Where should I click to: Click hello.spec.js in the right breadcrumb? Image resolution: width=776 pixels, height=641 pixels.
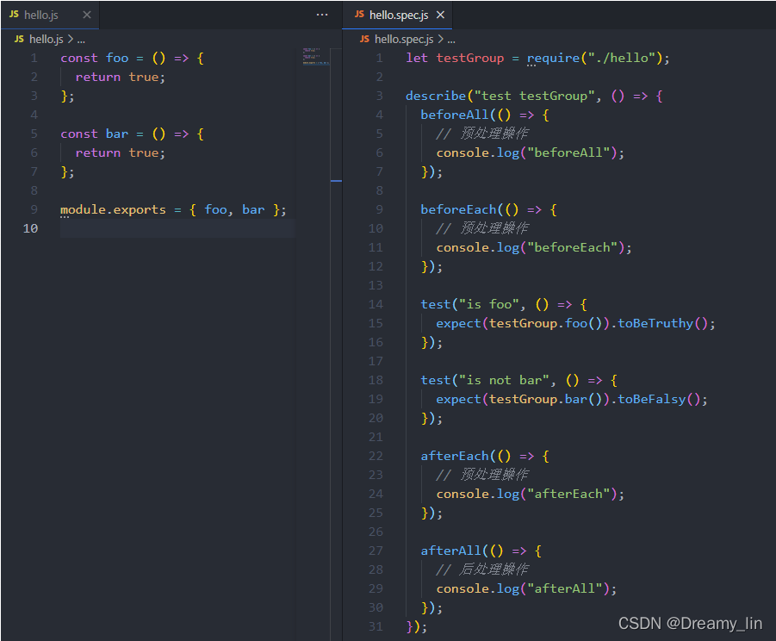(x=404, y=39)
